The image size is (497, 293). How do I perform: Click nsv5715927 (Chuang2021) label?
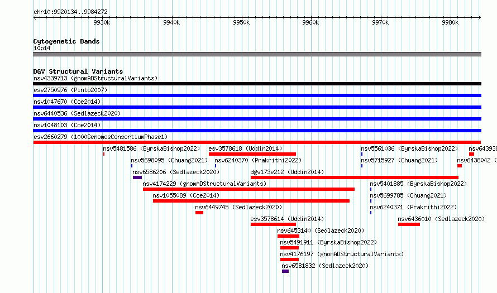(x=399, y=160)
